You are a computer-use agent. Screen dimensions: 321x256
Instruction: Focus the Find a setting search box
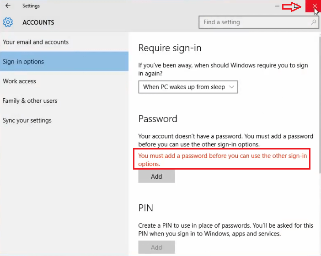259,22
